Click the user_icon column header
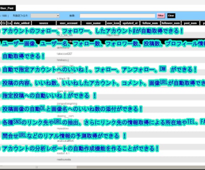 (x=113, y=23)
